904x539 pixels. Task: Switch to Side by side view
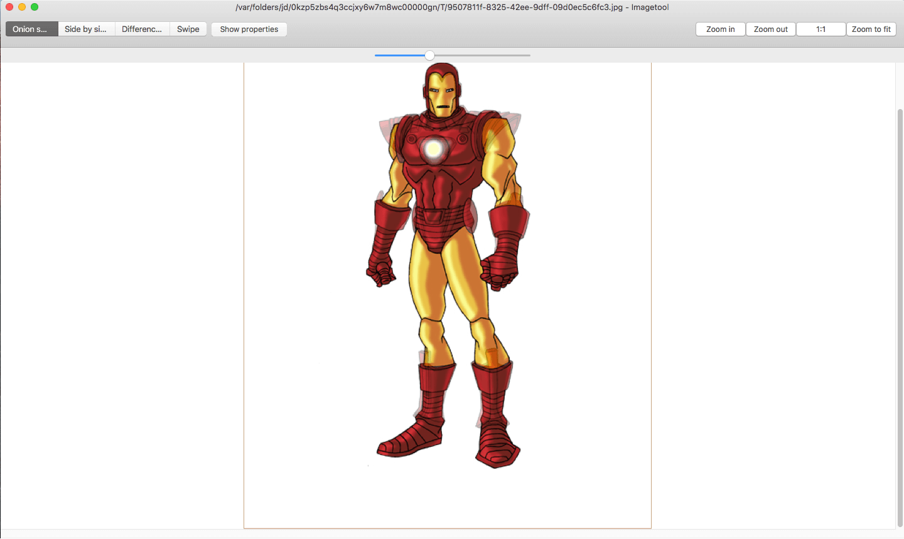click(87, 29)
